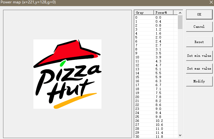
Task: Close the Power map dialog
Action: pyautogui.click(x=211, y=2)
